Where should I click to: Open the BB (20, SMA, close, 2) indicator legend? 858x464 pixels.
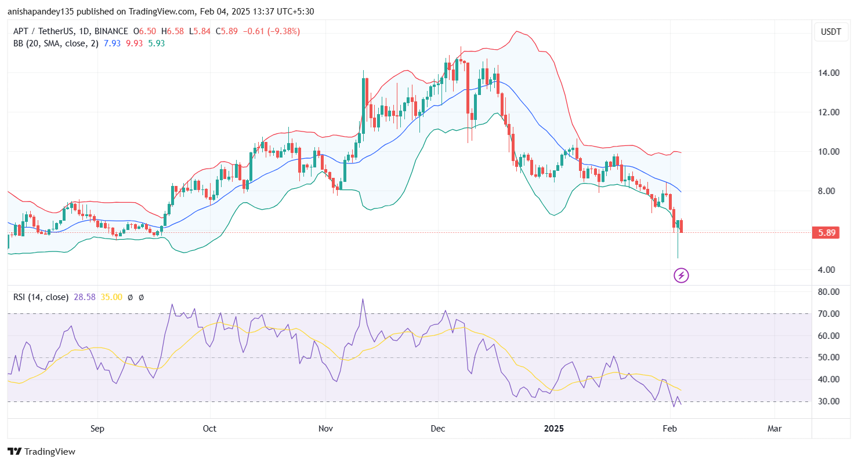click(x=56, y=43)
